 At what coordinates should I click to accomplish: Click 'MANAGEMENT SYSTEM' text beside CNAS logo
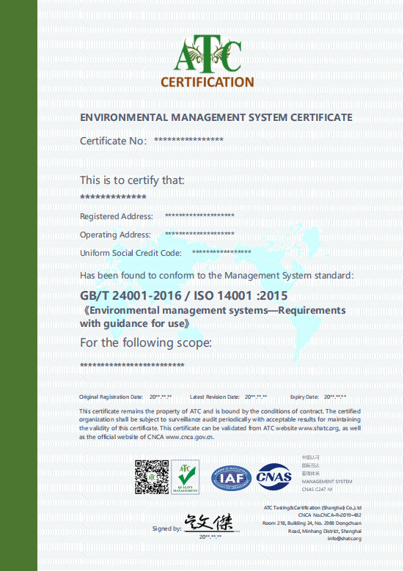pyautogui.click(x=327, y=482)
